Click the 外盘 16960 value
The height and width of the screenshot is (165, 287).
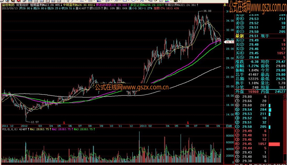[253, 92]
